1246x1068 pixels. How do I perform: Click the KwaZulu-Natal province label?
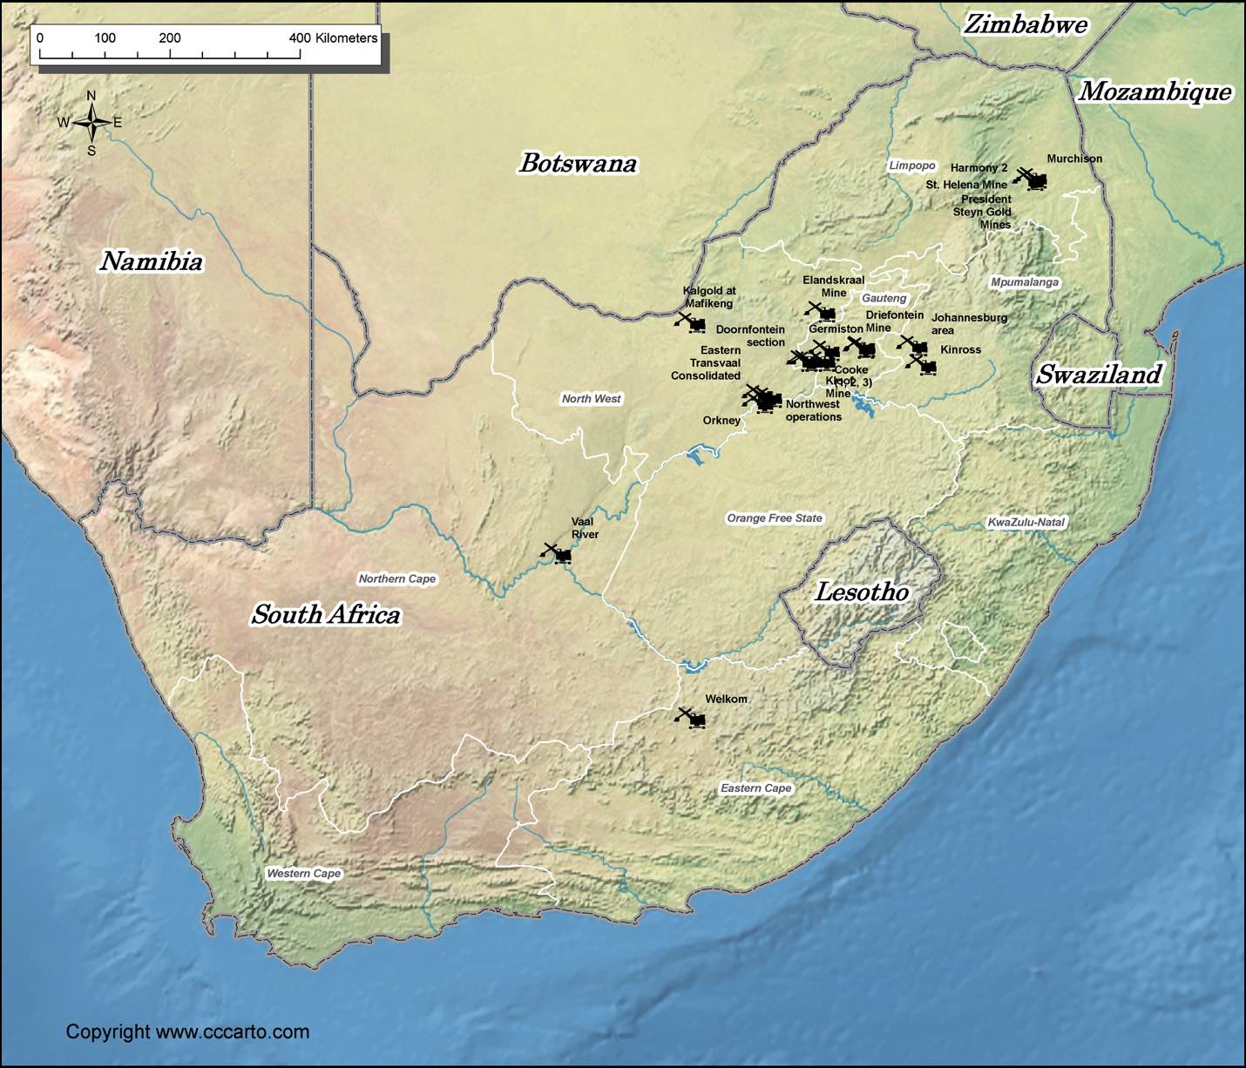point(1026,523)
